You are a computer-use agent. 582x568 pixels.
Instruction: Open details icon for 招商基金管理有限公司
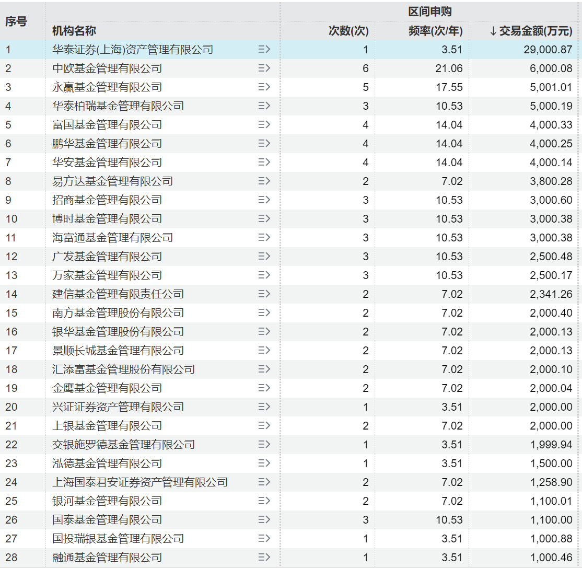click(265, 200)
